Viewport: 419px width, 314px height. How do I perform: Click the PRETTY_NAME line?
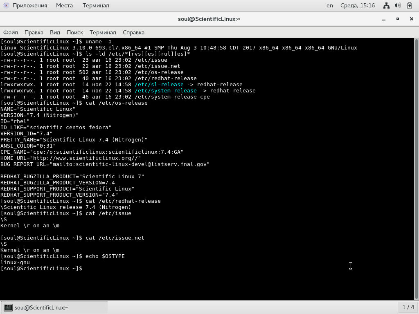[x=74, y=140]
